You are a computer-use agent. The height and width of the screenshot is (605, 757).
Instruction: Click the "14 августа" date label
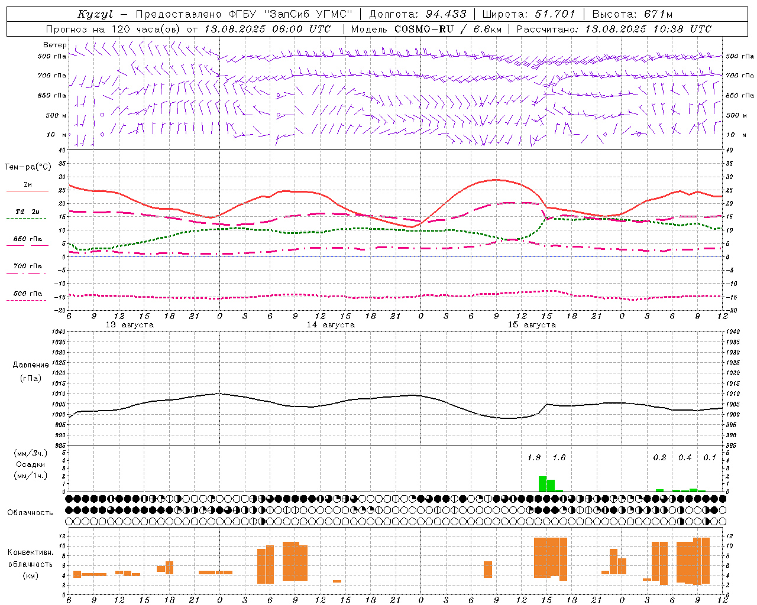331,325
